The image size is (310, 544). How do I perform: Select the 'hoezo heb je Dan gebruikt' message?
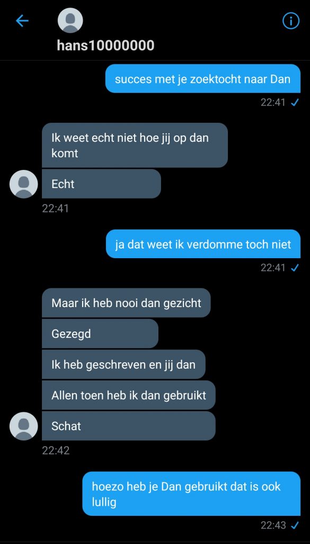(191, 494)
